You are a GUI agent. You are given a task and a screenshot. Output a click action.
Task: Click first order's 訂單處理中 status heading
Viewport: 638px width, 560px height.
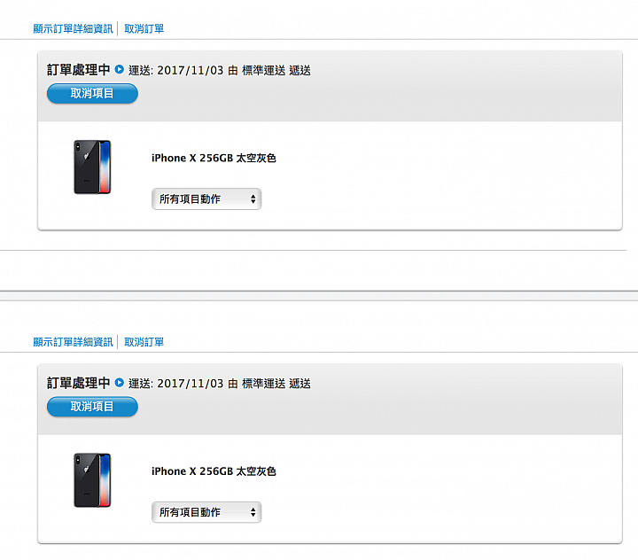79,70
